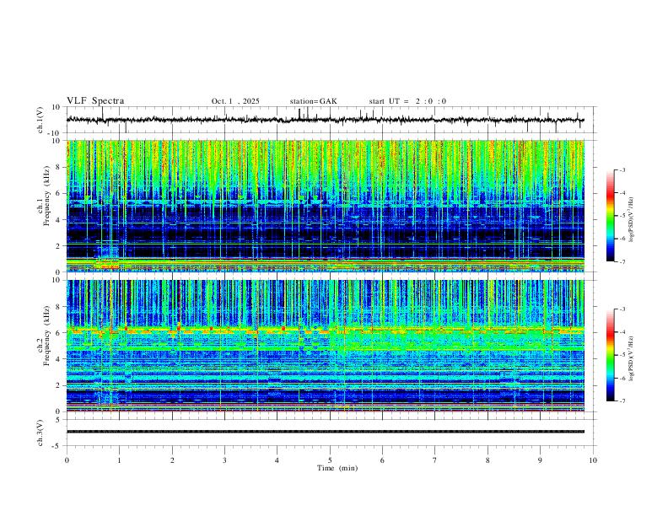Click the "-3" tick on upper colorbar

pyautogui.click(x=622, y=169)
